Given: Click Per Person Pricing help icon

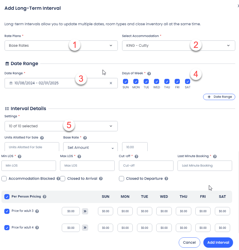Looking at the screenshot, I should click(x=45, y=197).
